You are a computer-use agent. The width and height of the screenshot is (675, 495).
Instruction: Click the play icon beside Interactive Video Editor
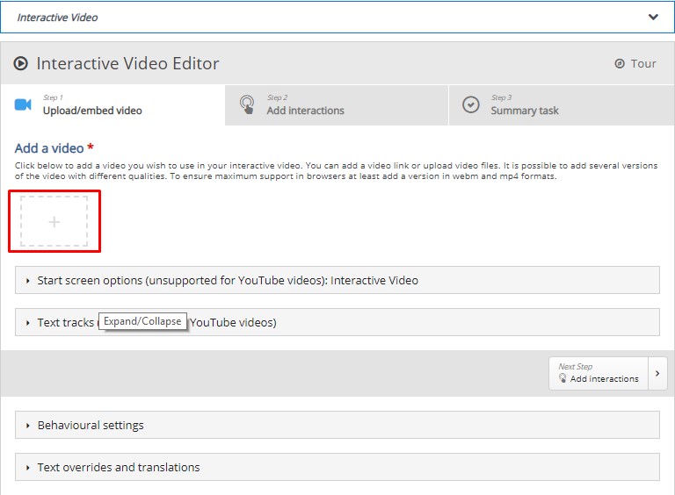(x=21, y=64)
